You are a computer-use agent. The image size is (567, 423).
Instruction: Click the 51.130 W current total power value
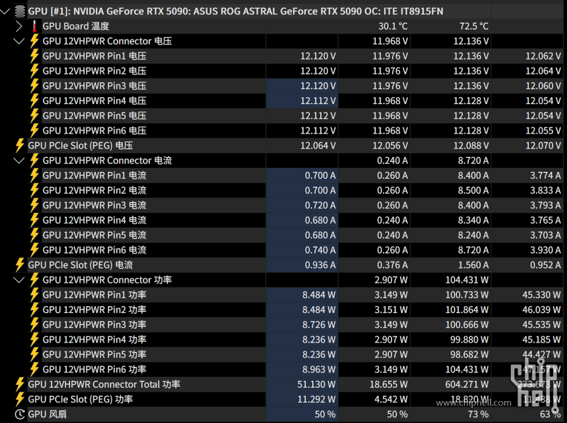click(x=316, y=384)
